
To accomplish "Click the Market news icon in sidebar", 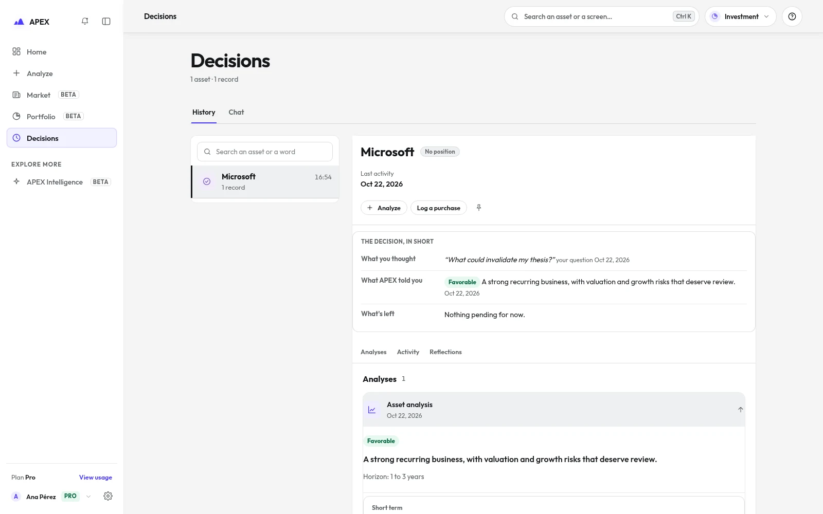I will click(x=16, y=95).
